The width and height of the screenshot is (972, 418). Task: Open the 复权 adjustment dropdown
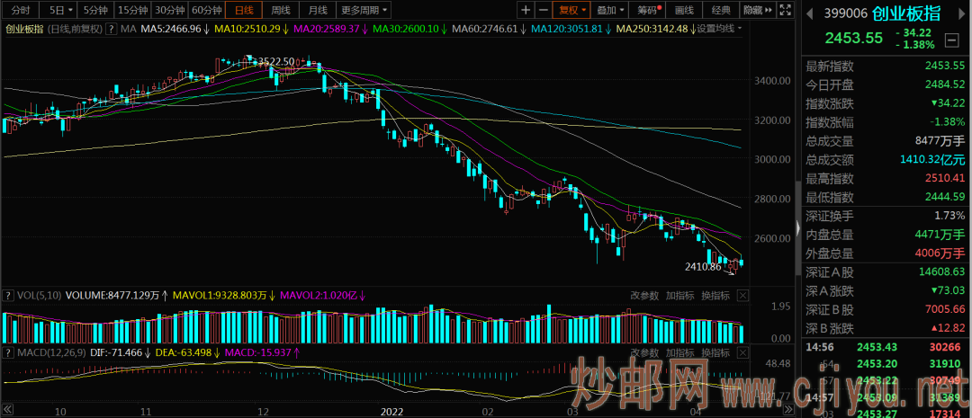572,11
